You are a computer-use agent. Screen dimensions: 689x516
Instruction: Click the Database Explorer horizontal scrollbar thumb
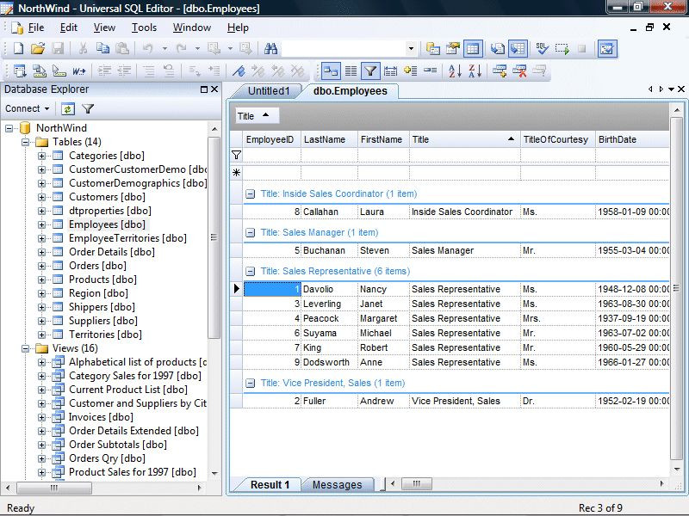pyautogui.click(x=54, y=488)
